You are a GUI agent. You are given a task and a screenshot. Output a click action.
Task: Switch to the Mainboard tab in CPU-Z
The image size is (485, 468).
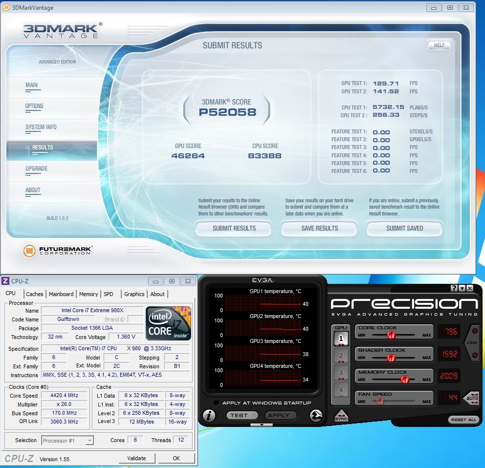click(61, 294)
